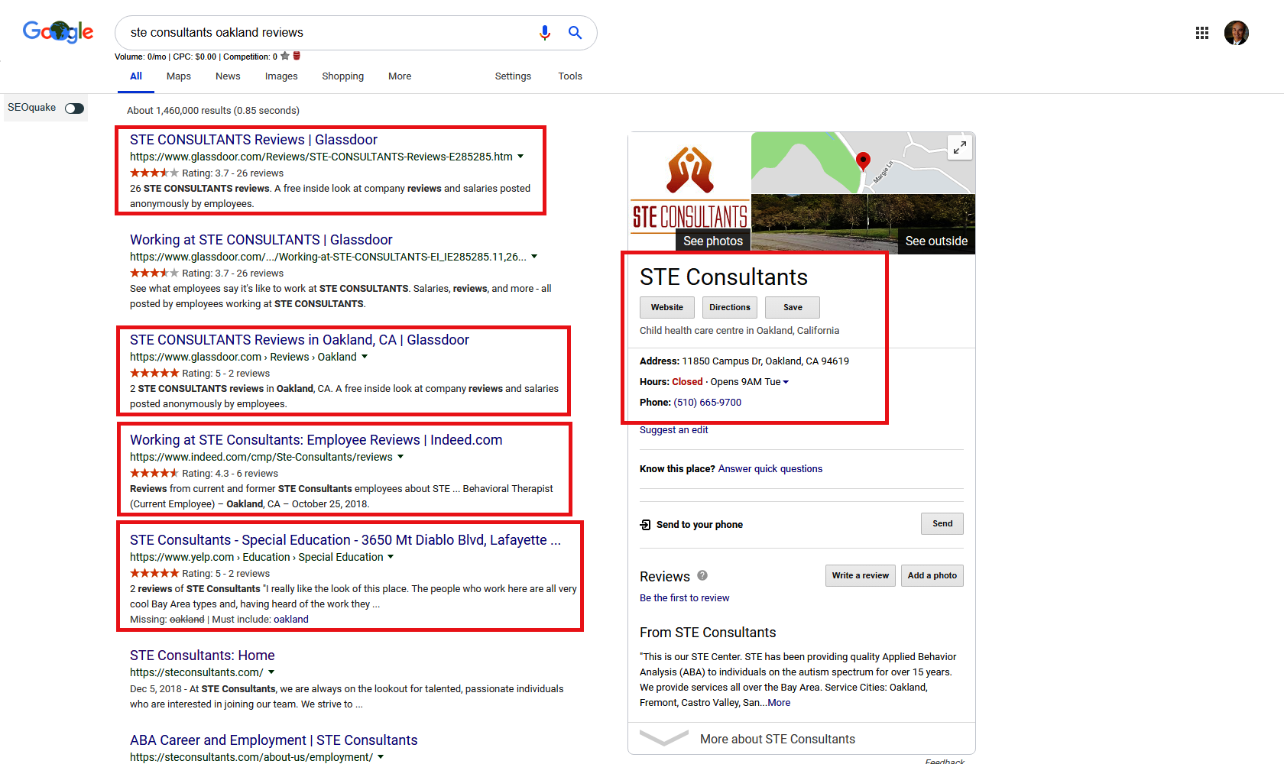Open dropdown arrow beside Indeed URL
The image size is (1284, 764).
400,457
